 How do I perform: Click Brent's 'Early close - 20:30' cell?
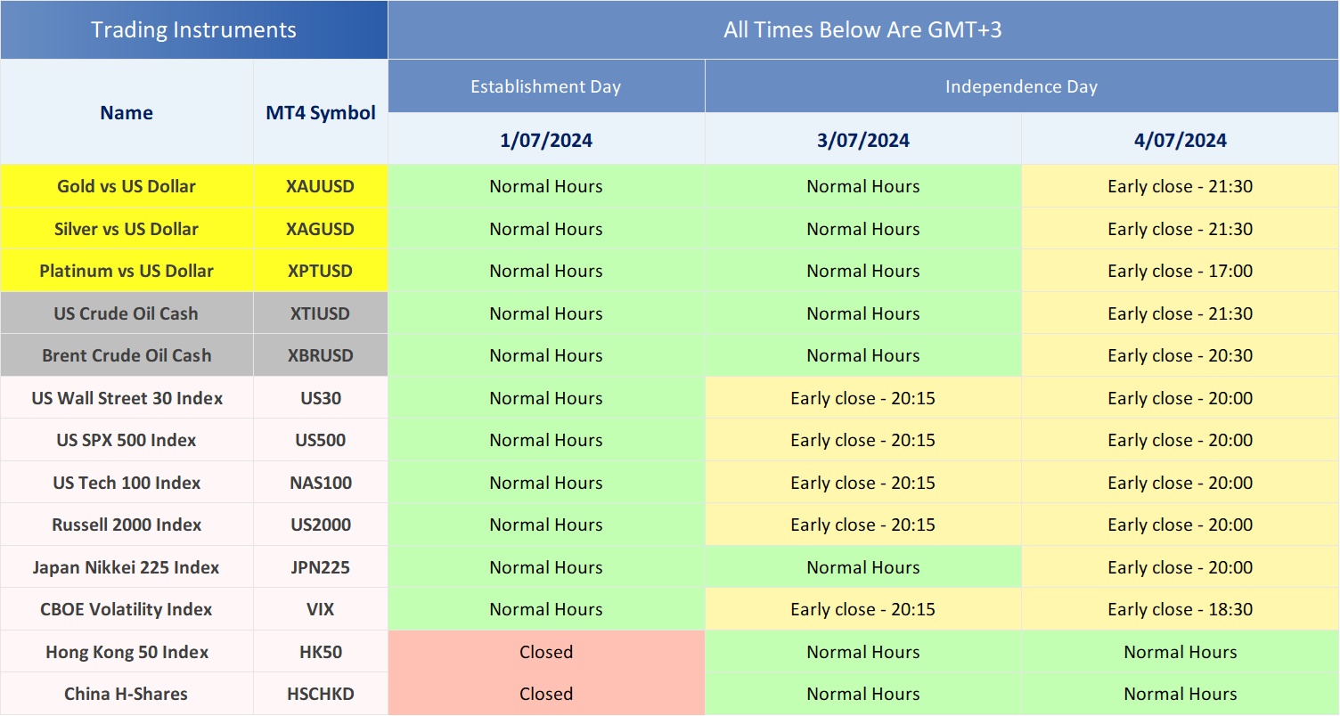pos(1180,355)
